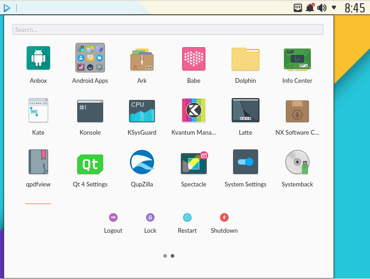Viewport: 370px width, 279px height.
Task: Open the Android Apps folder
Action: [x=90, y=58]
